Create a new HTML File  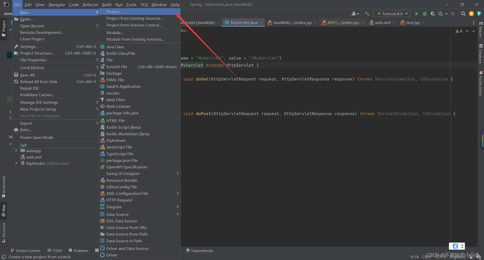click(140, 120)
